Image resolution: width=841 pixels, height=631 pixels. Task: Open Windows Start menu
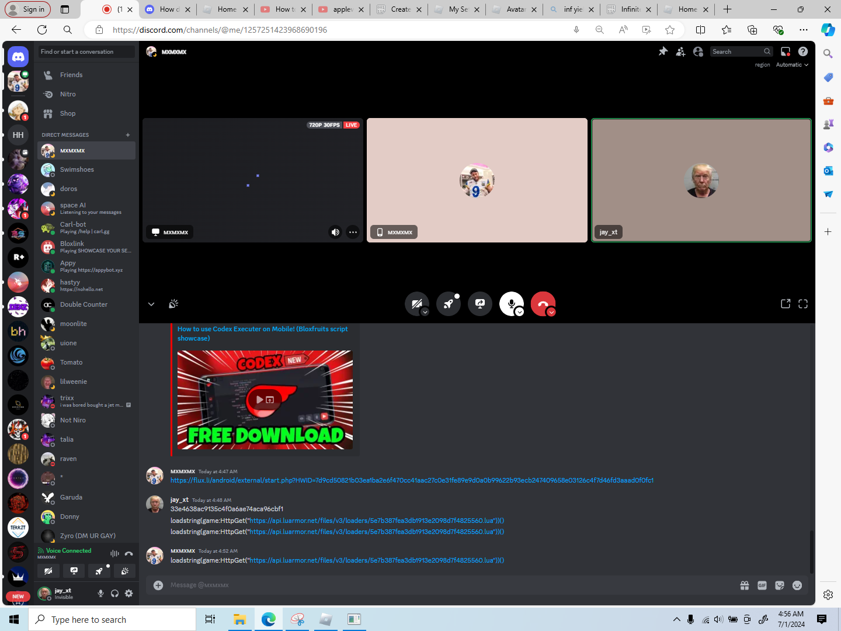[14, 619]
